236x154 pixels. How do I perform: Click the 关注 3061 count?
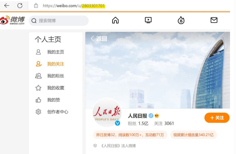[164, 124]
